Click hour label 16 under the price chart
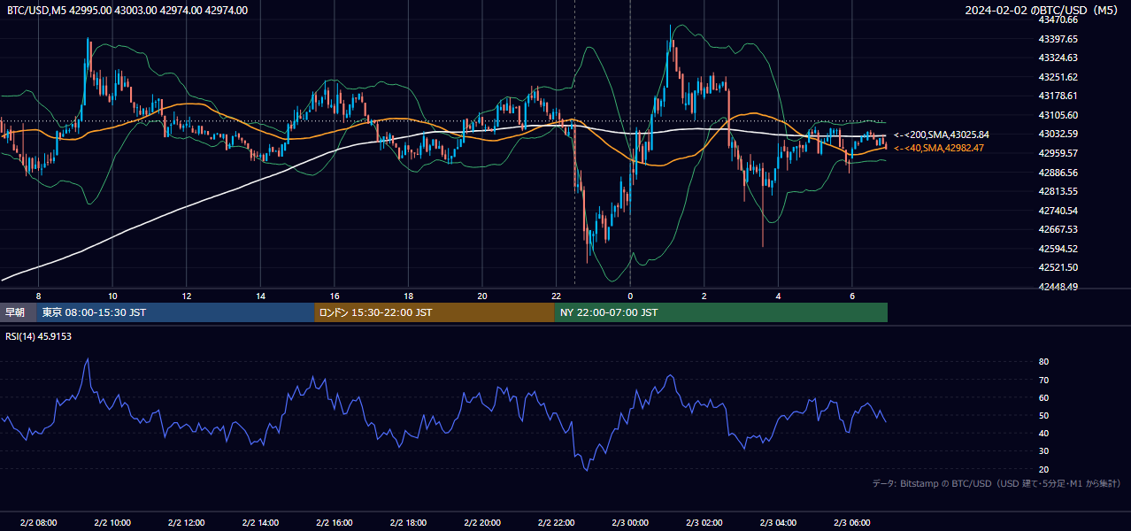The height and width of the screenshot is (531, 1131). 334,296
